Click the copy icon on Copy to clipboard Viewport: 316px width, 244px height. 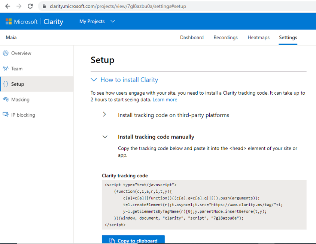112,241
